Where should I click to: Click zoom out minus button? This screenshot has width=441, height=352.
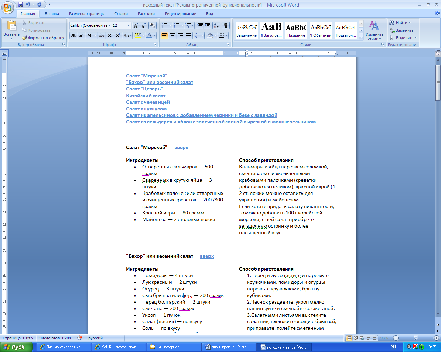(x=396, y=338)
